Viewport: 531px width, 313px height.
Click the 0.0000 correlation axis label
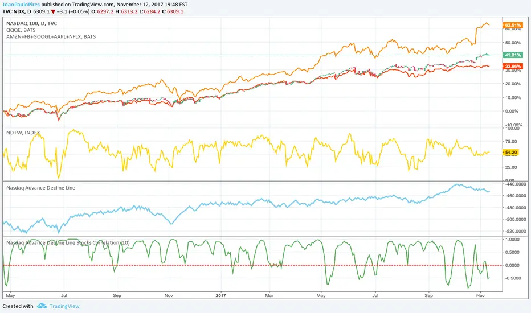click(512, 265)
